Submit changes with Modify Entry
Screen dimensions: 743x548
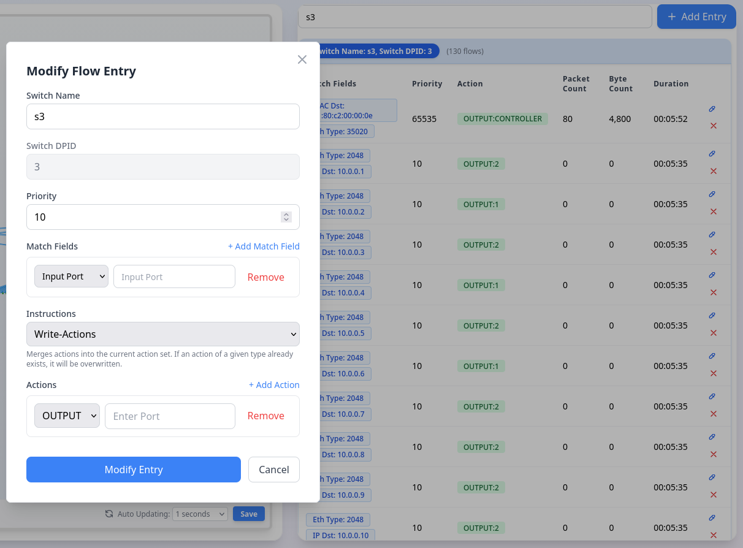point(133,470)
